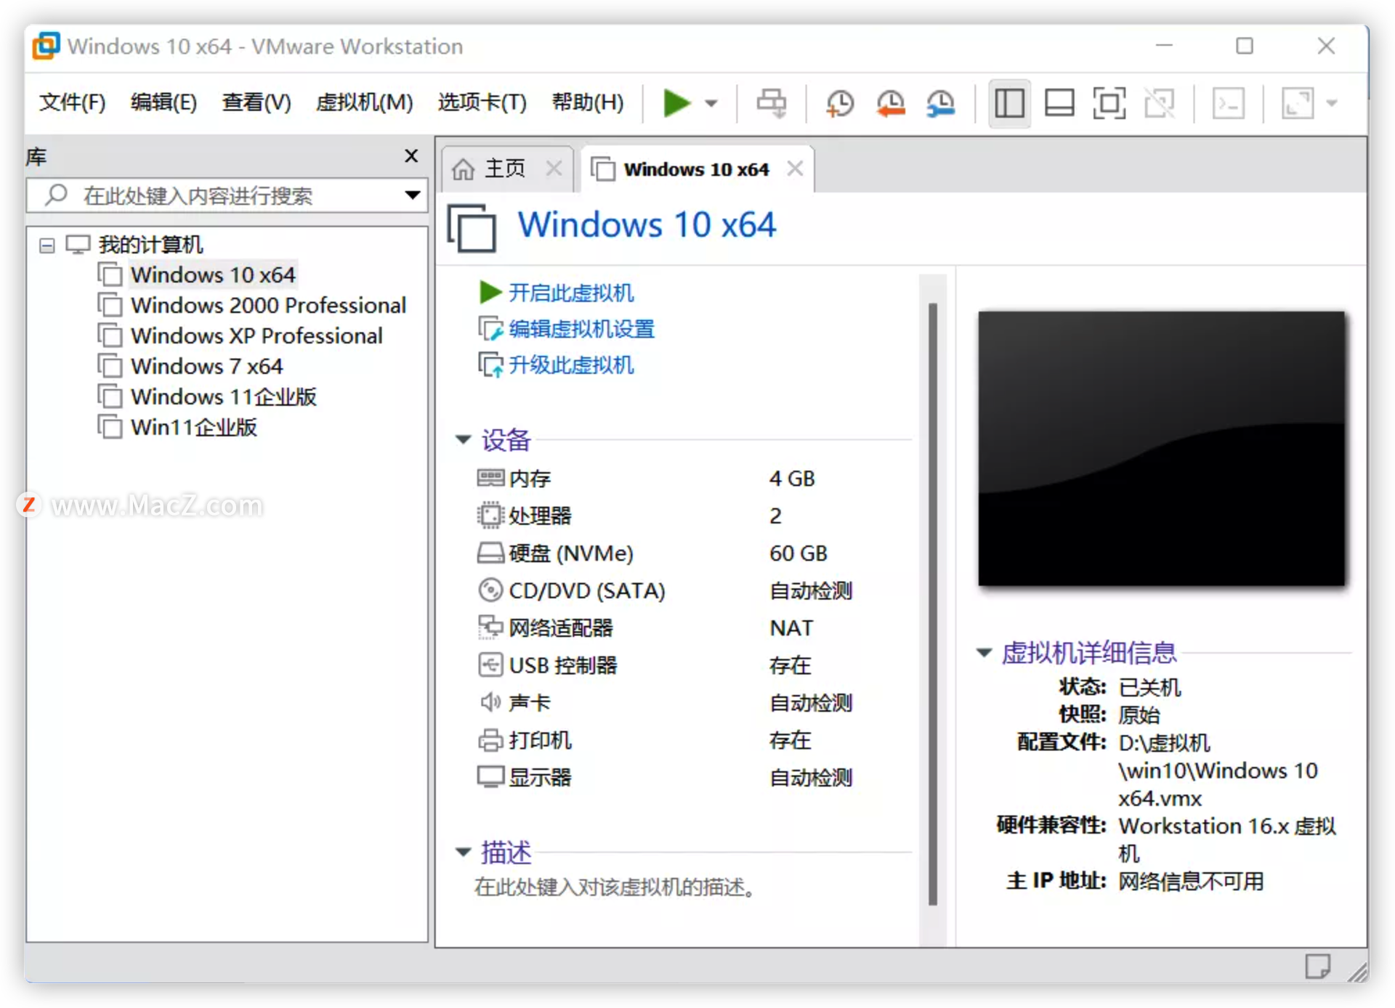Viewport: 1395px width, 1008px height.
Task: Click the 4 GB memory value
Action: pyautogui.click(x=792, y=478)
